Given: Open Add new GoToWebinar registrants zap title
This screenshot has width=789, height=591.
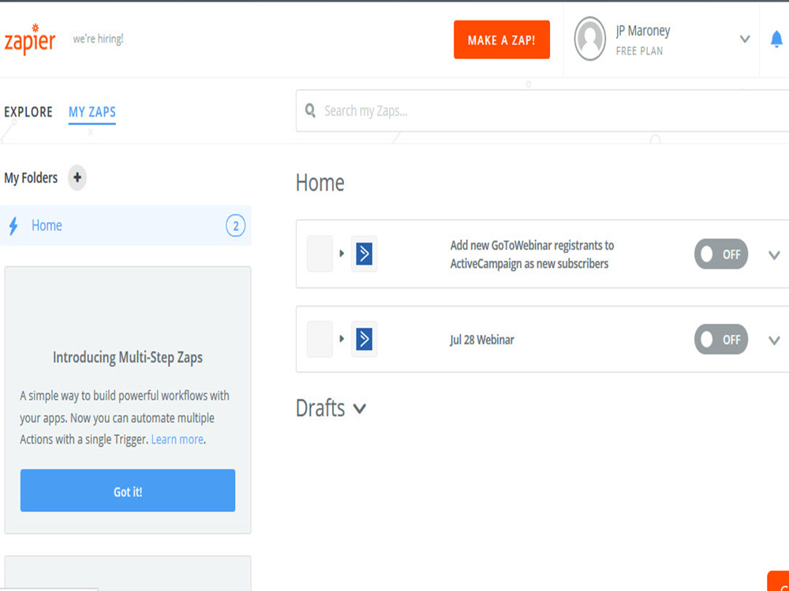Looking at the screenshot, I should (532, 255).
